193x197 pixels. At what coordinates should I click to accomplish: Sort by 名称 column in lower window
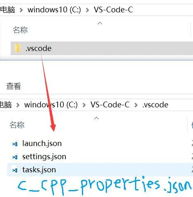point(17,125)
